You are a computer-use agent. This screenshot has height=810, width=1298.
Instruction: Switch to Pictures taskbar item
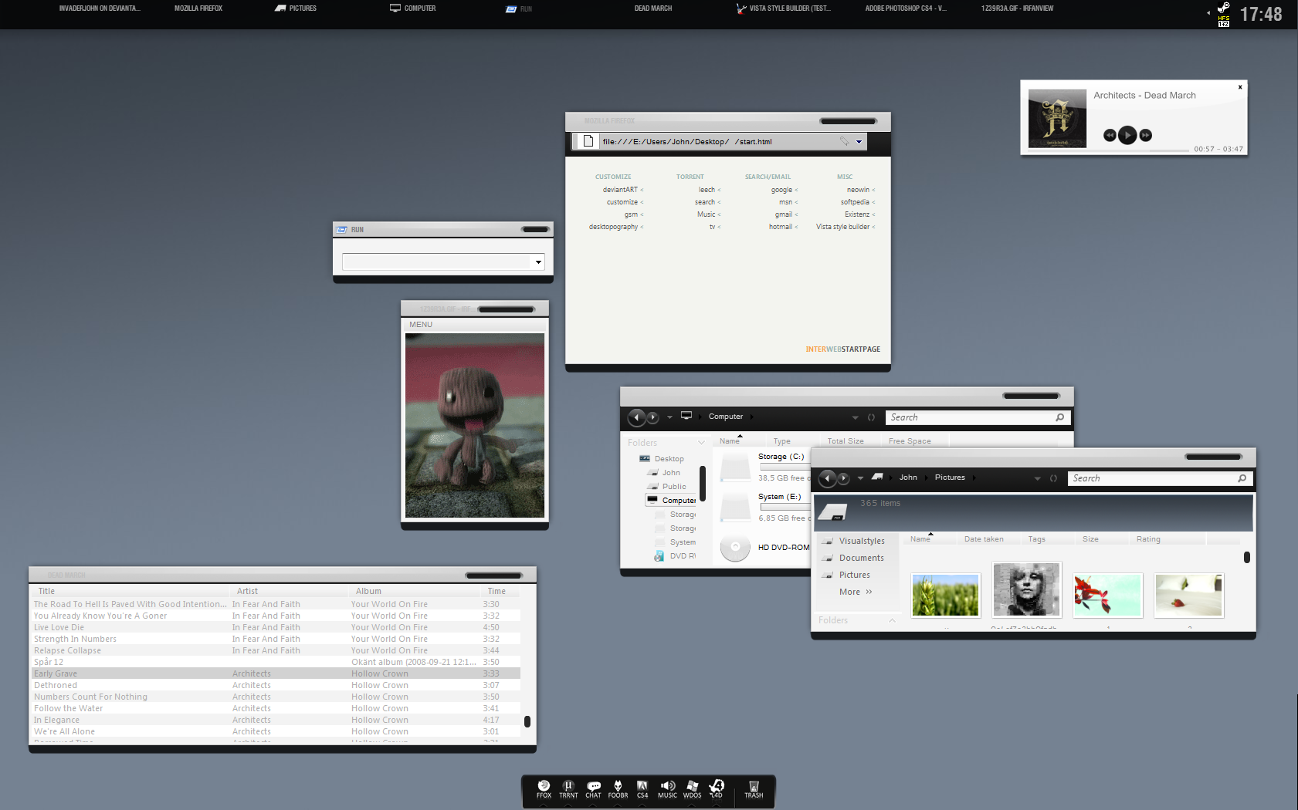[296, 8]
